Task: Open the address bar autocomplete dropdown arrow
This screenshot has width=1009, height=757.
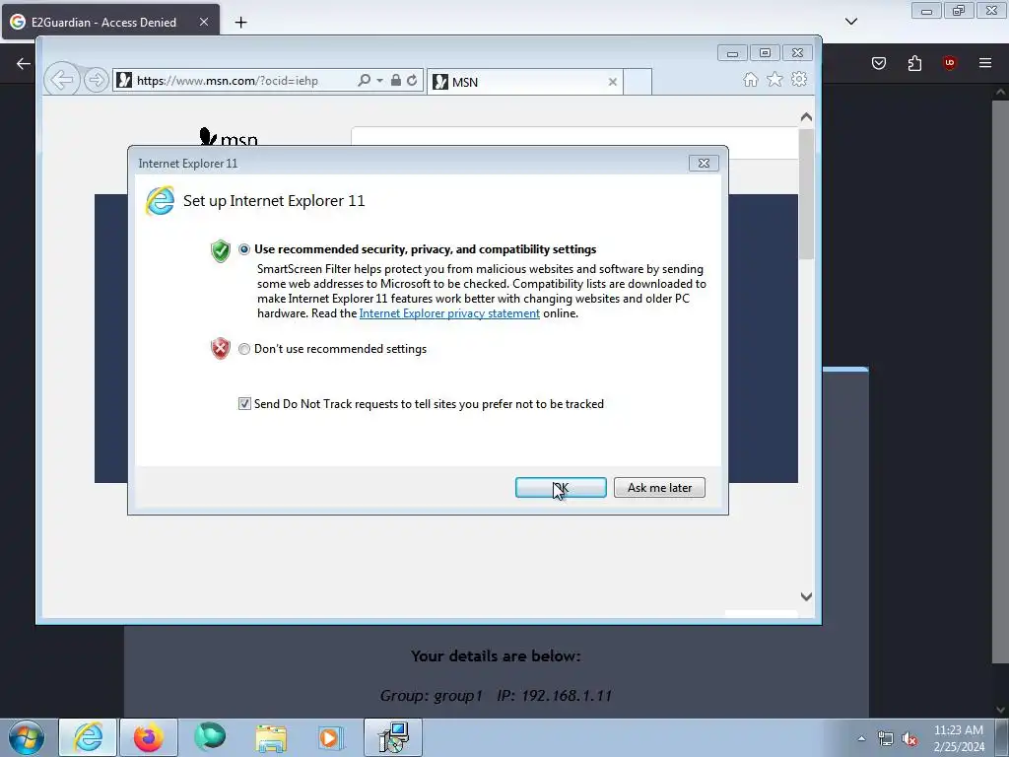Action: pyautogui.click(x=379, y=81)
